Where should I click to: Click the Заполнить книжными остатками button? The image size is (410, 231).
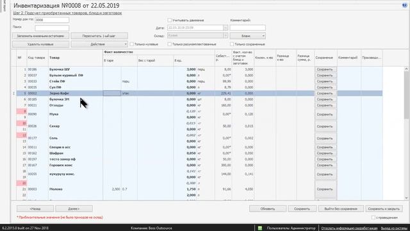point(40,36)
